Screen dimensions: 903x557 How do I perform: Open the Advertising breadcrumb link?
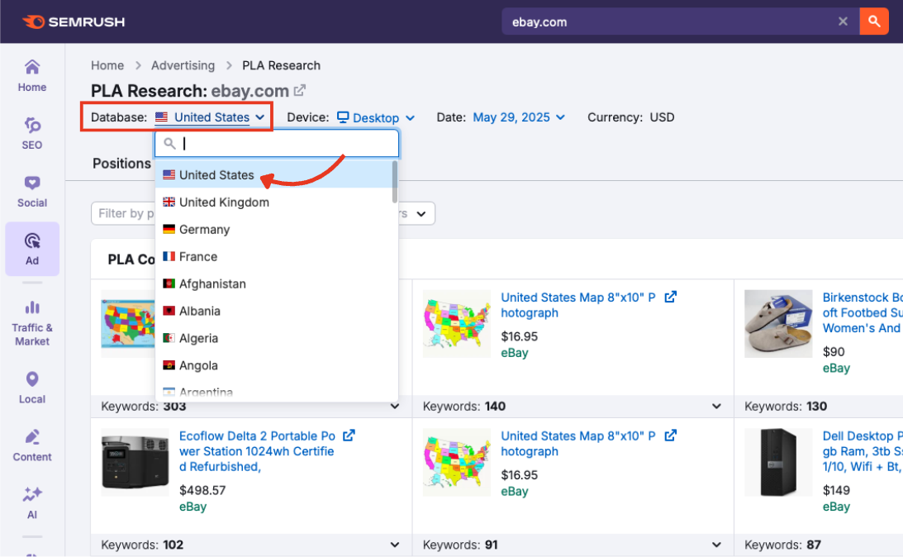click(x=183, y=65)
